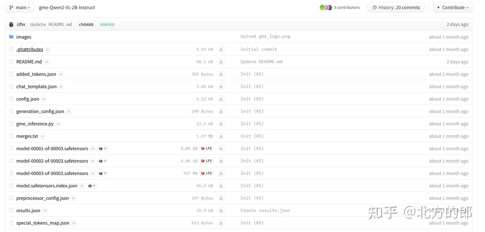Download preprocessor_config.json via download icon
The height and width of the screenshot is (232, 485).
pos(221,198)
